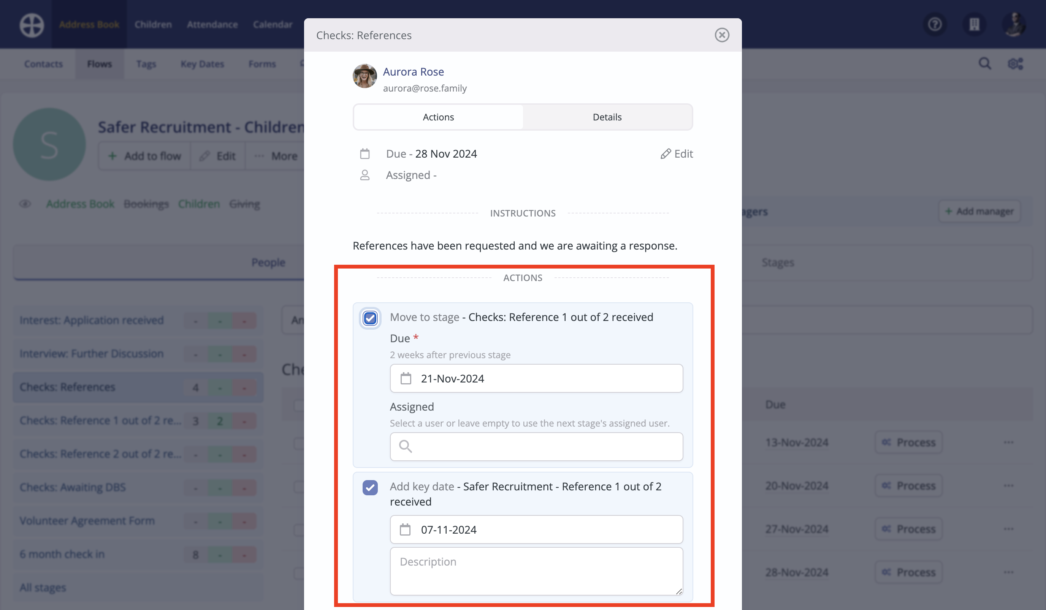
Task: Select the People tab
Action: 268,262
